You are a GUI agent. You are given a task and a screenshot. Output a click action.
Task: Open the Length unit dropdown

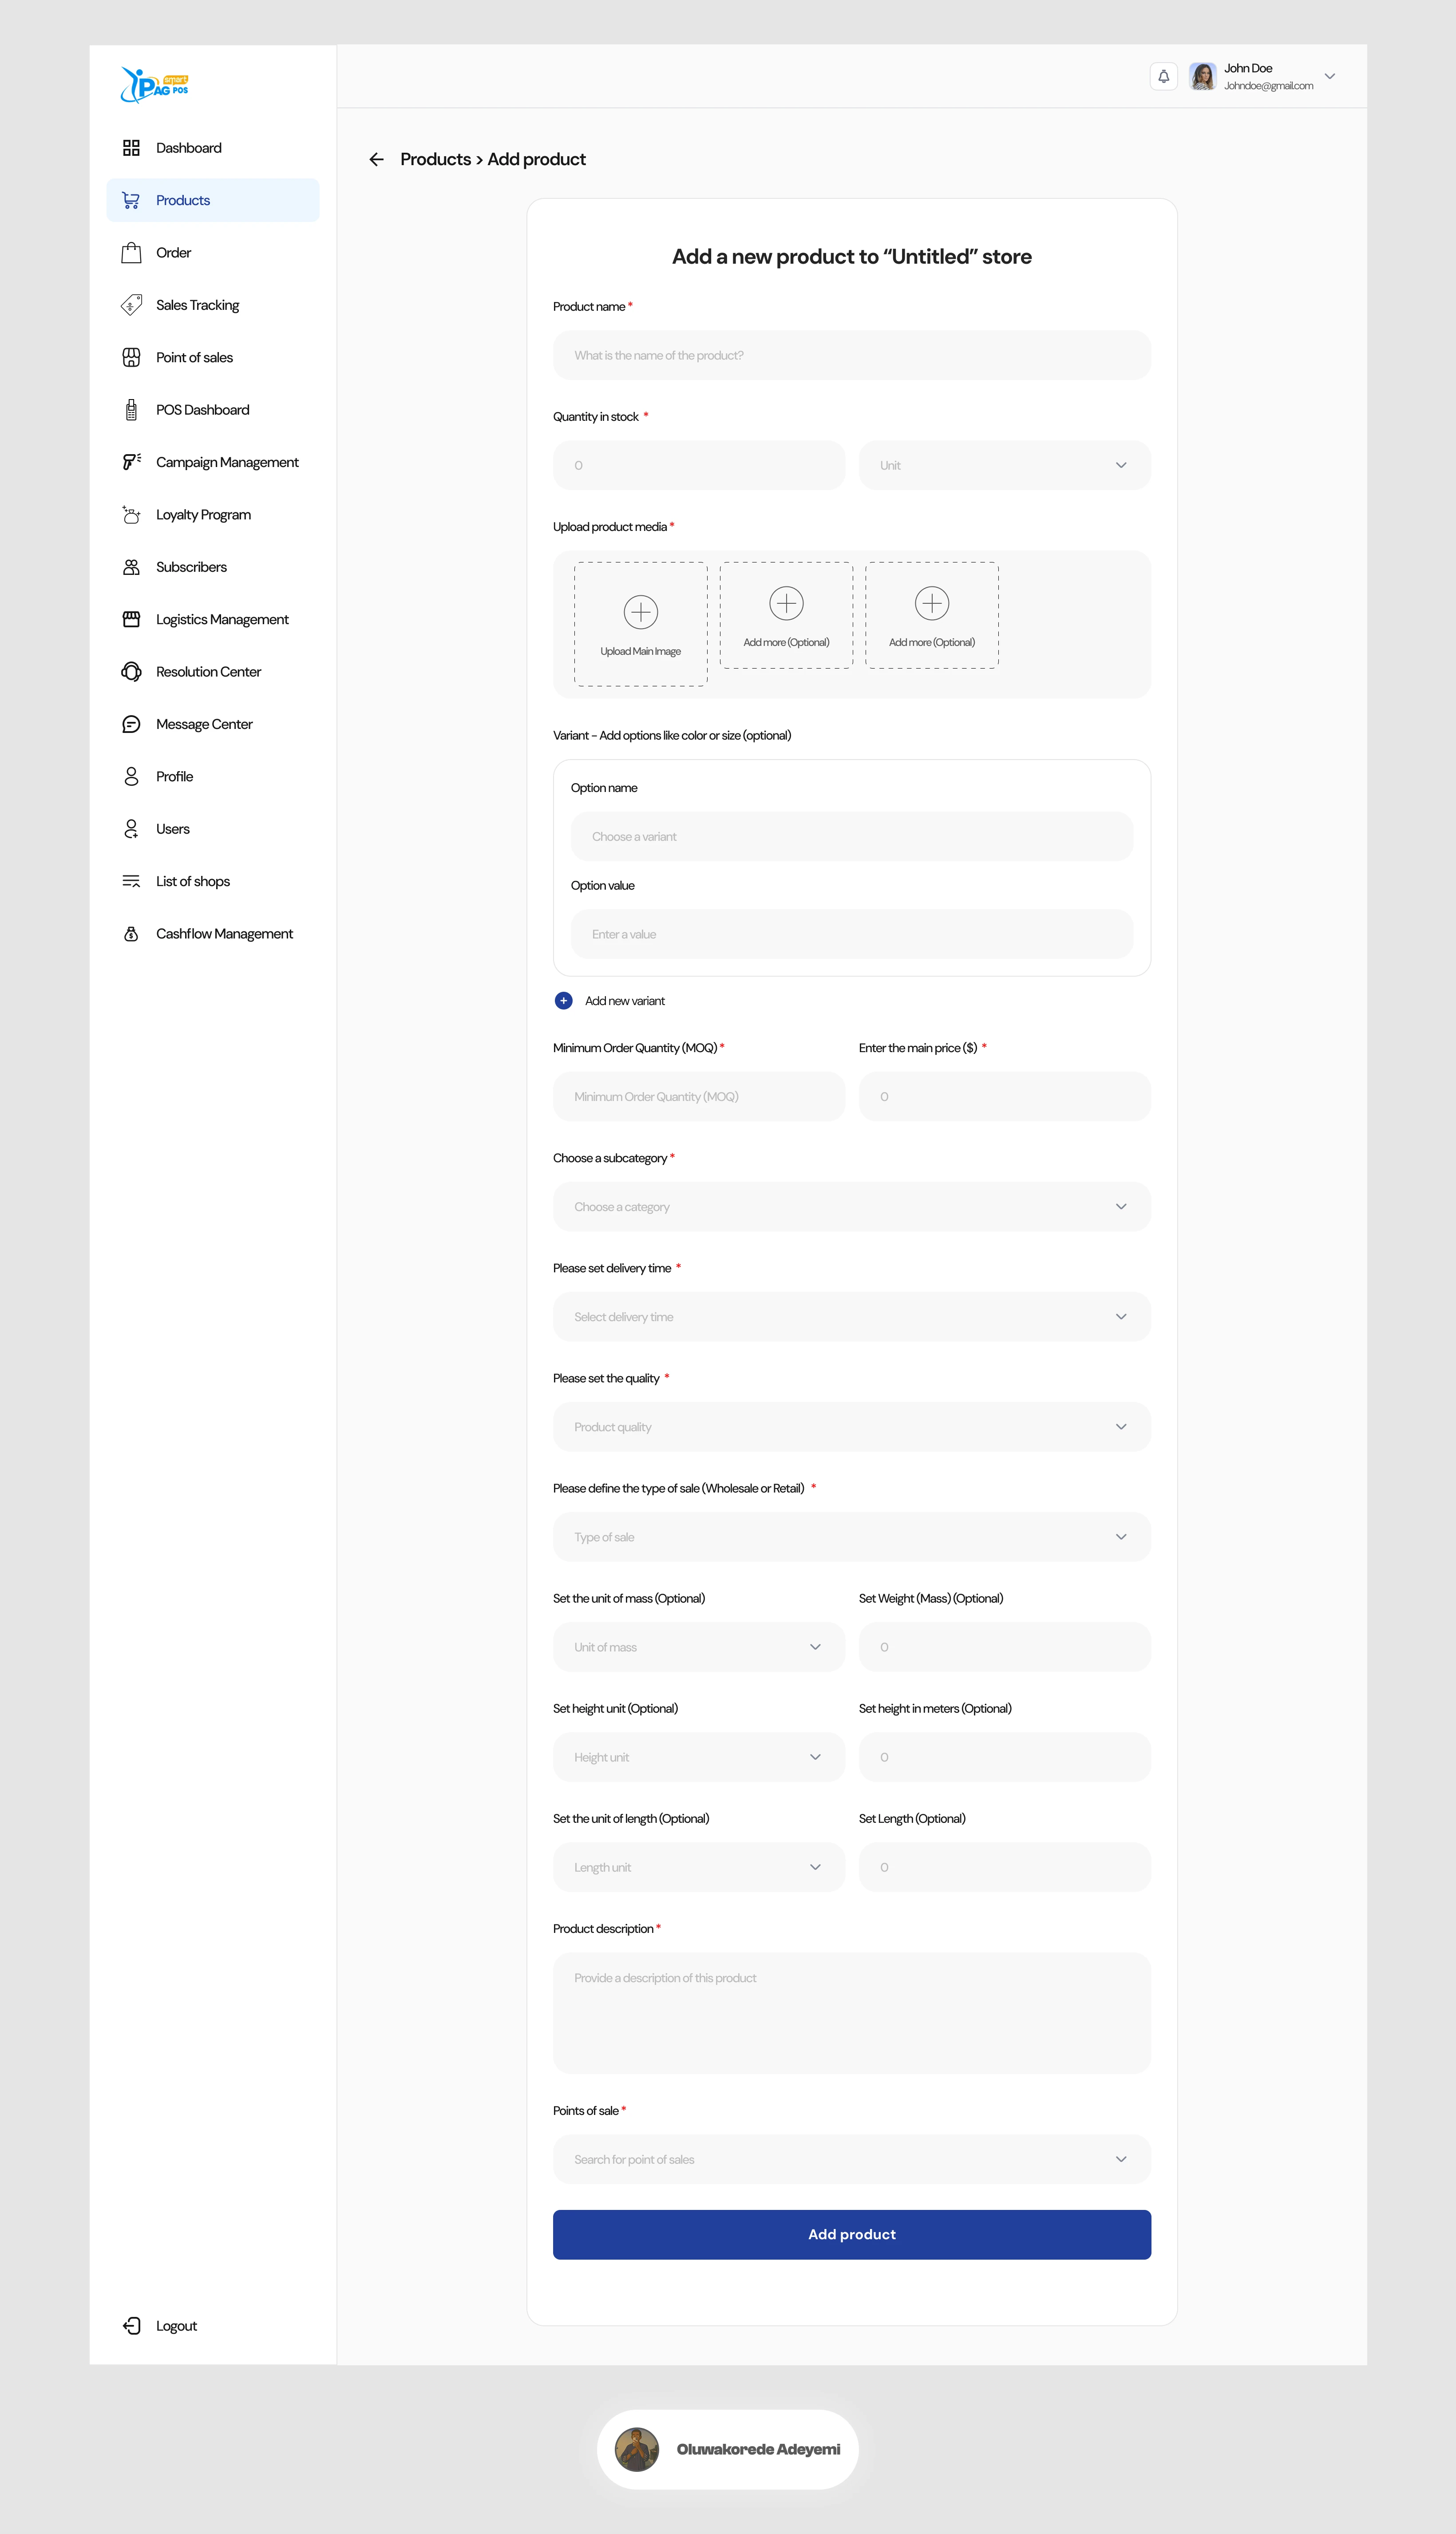[699, 1867]
